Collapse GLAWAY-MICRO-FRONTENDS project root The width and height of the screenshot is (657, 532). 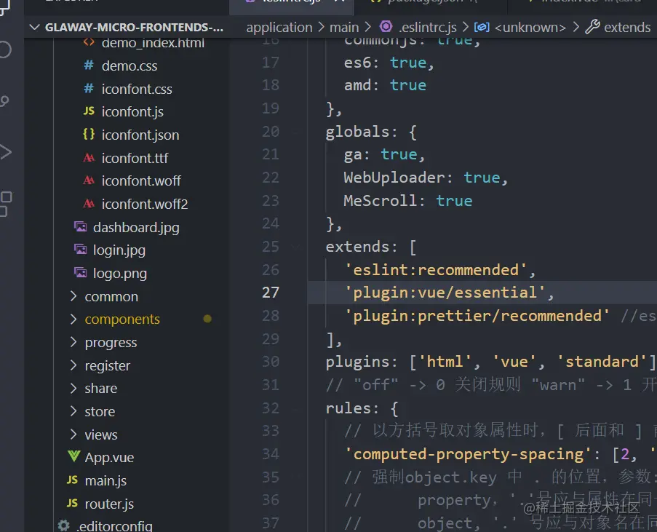(34, 27)
